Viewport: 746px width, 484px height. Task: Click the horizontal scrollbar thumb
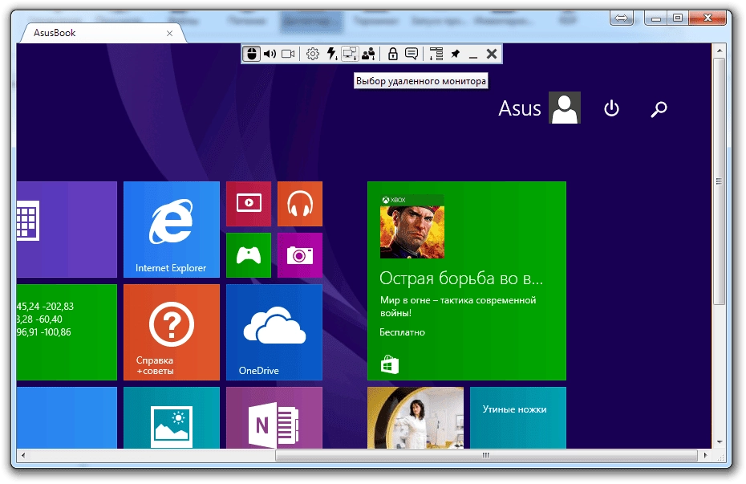click(486, 455)
